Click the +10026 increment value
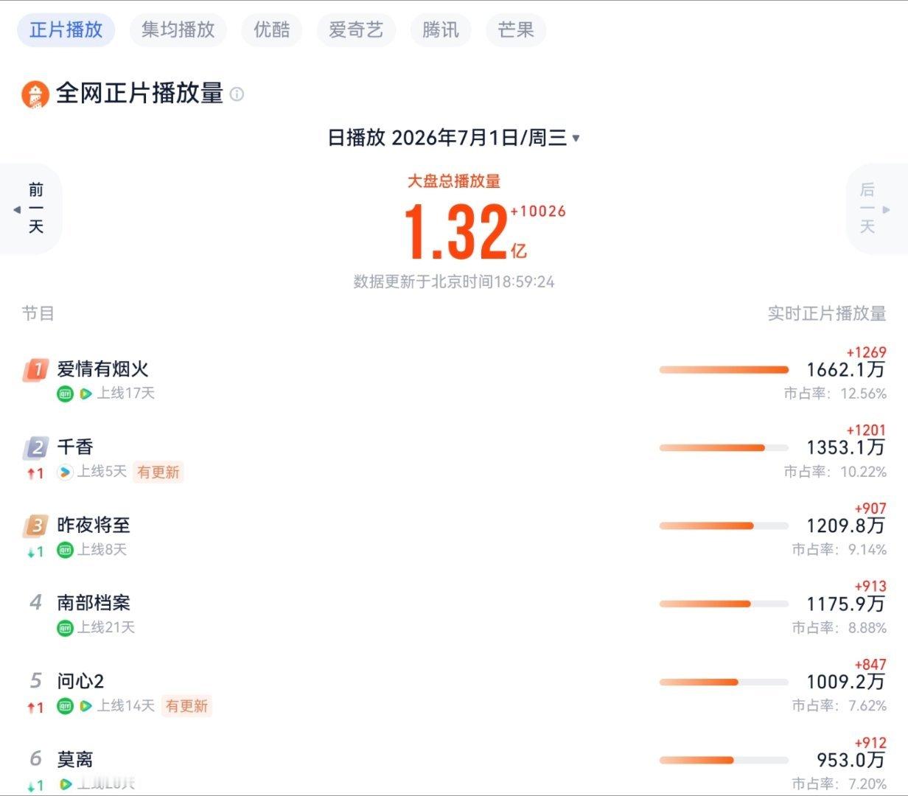Viewport: 908px width, 796px height. click(538, 212)
